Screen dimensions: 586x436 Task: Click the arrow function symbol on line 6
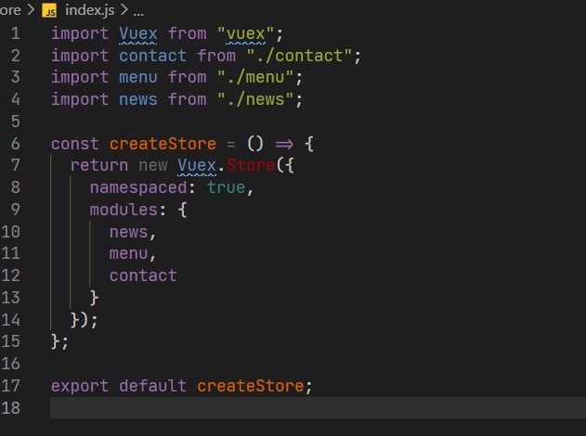tap(284, 144)
